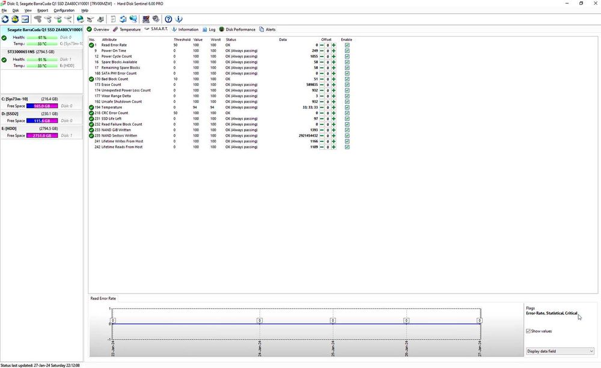Switch to the Overview tab

[x=98, y=29]
